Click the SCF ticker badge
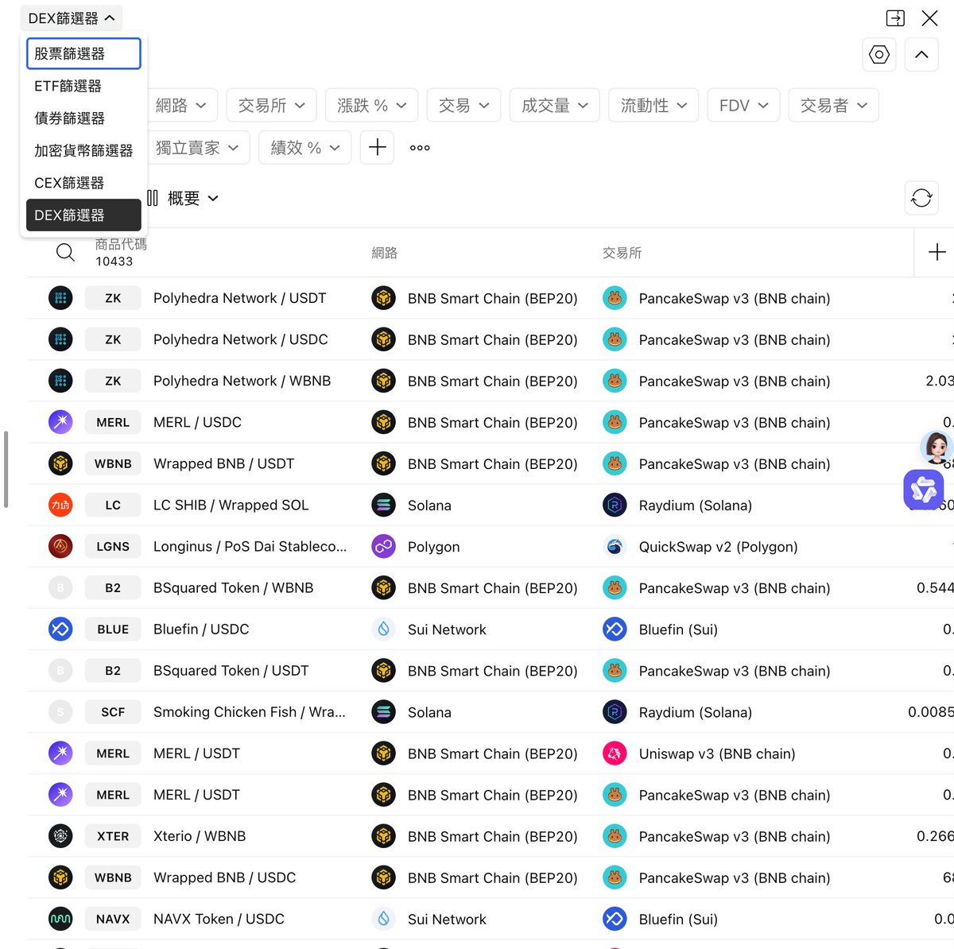954x949 pixels. click(113, 712)
